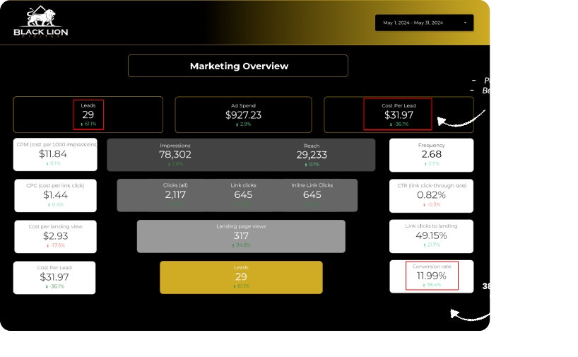
Task: Click the top Leads 29 scorecard
Action: 88,115
